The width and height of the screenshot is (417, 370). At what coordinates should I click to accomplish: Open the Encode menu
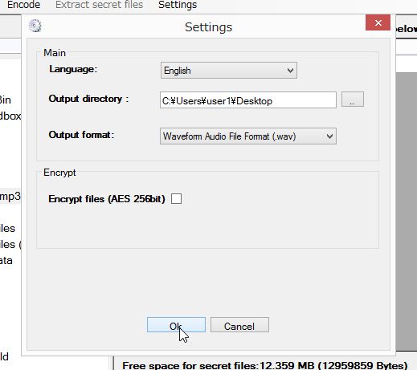pos(23,5)
